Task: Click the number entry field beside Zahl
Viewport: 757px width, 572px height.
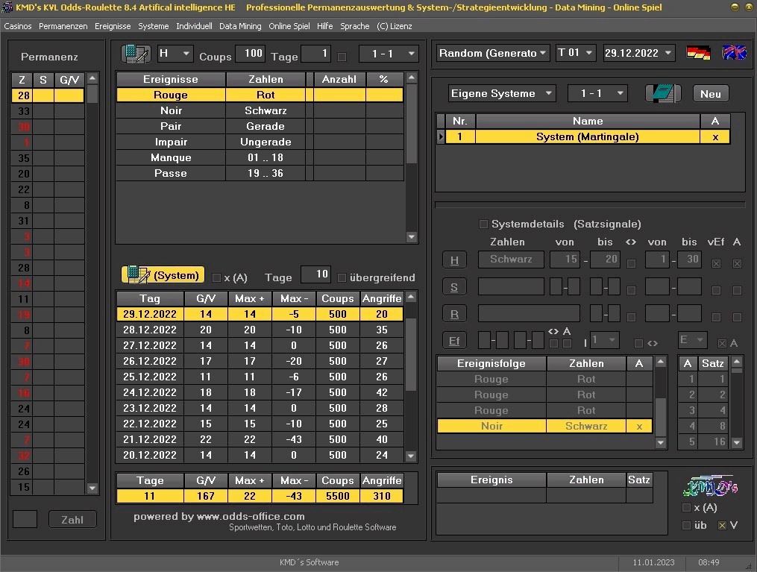Action: pos(25,519)
